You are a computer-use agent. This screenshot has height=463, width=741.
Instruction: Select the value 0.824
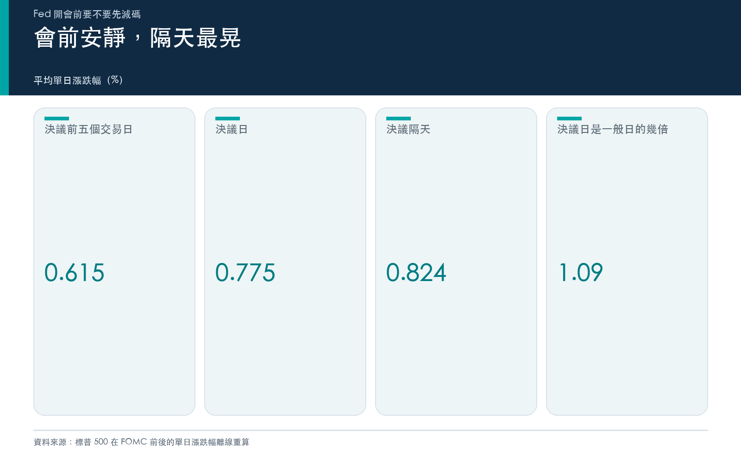[416, 272]
